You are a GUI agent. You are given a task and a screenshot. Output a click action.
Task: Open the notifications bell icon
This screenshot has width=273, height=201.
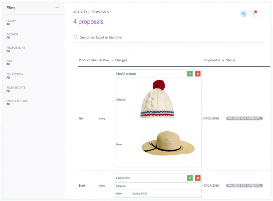point(253,14)
